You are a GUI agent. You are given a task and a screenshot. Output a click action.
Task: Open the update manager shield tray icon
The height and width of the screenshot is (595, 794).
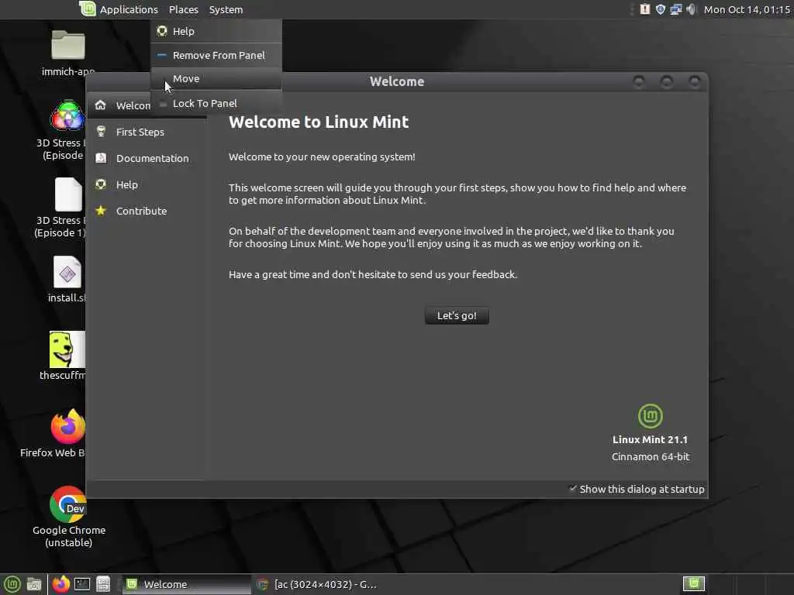coord(661,9)
